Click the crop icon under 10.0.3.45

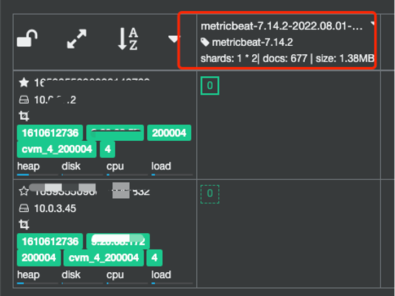(x=24, y=224)
